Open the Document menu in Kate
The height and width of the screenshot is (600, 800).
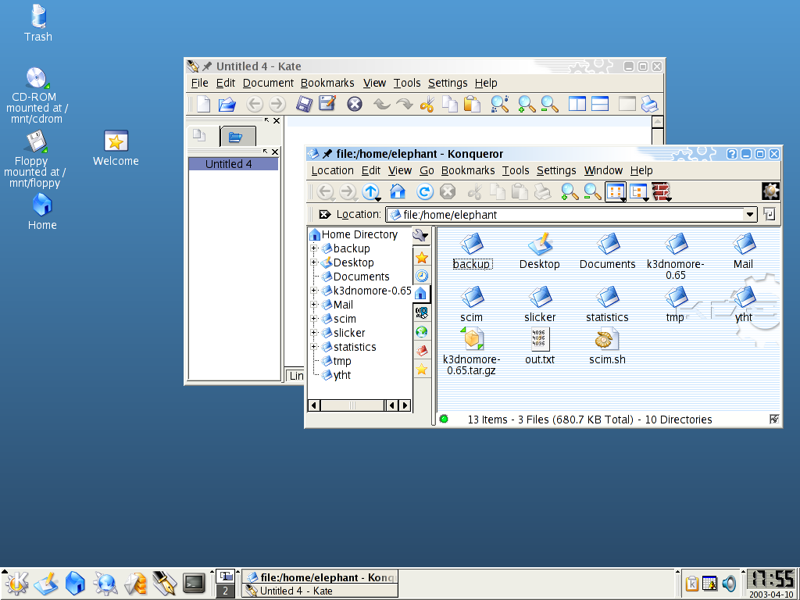[268, 83]
